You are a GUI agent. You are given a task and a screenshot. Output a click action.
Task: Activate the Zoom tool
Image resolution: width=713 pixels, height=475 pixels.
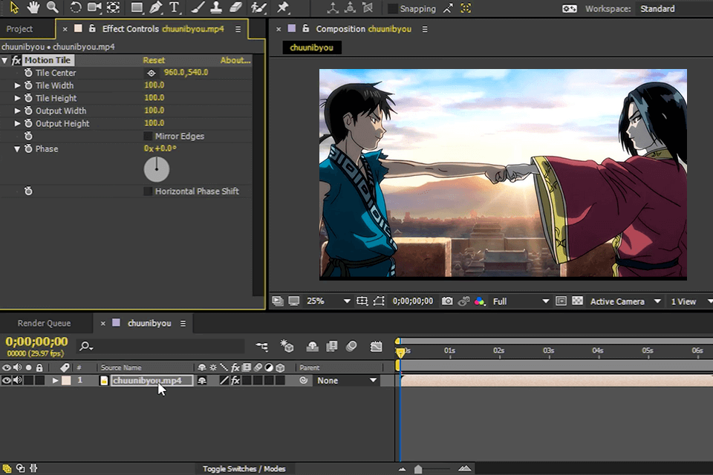52,8
